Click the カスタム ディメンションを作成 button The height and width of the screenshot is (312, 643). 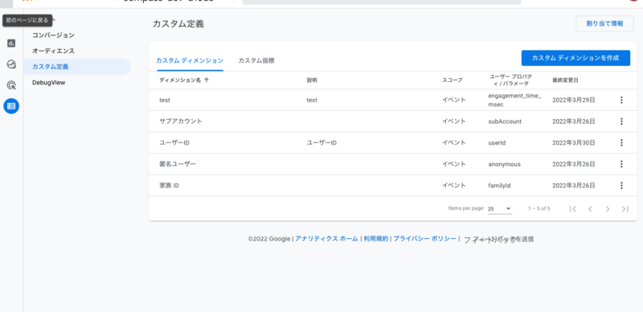575,58
